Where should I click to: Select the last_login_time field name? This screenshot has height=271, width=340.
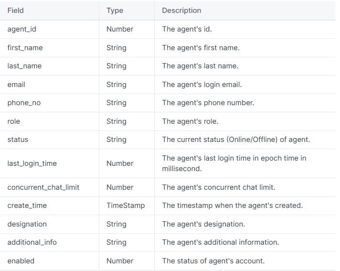[x=32, y=163]
